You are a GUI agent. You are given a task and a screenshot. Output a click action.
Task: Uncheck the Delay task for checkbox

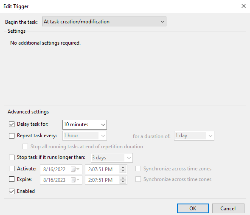pyautogui.click(x=11, y=124)
